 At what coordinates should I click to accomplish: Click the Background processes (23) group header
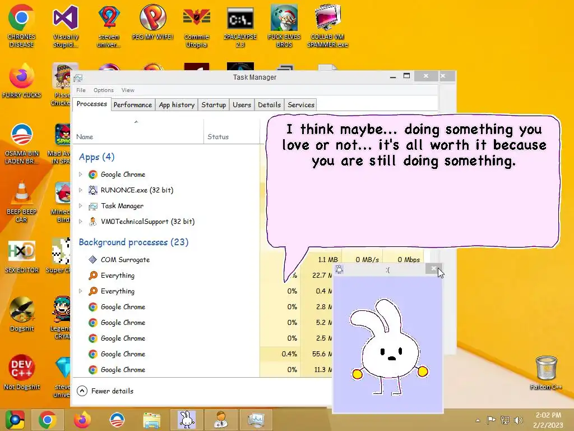(133, 242)
